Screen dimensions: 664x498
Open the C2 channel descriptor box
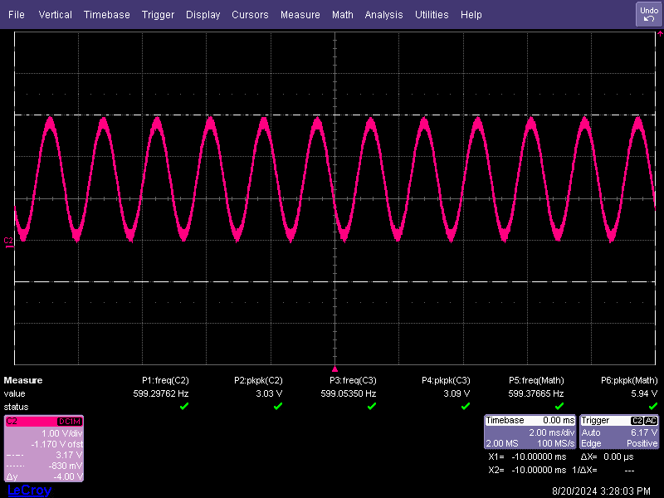(43, 448)
